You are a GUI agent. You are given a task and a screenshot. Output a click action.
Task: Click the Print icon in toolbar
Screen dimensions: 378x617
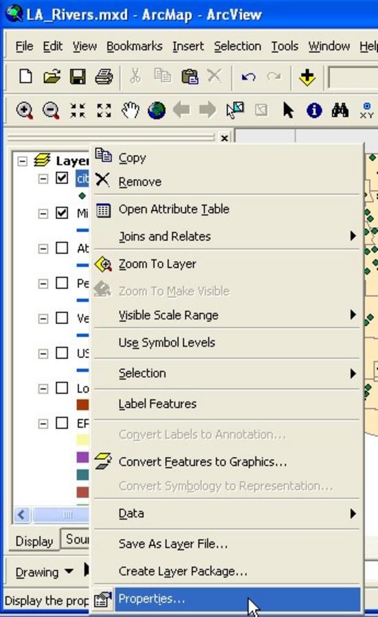pos(104,76)
